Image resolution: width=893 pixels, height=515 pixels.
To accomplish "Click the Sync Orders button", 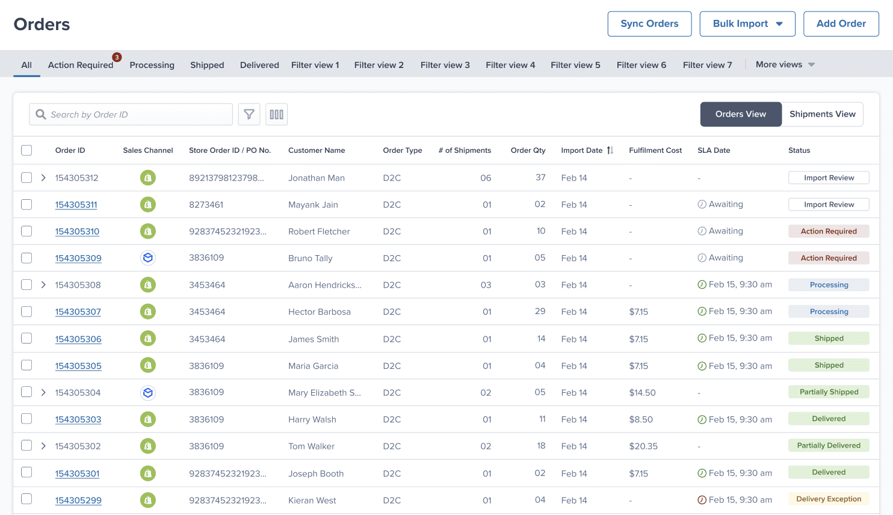I will (x=649, y=24).
